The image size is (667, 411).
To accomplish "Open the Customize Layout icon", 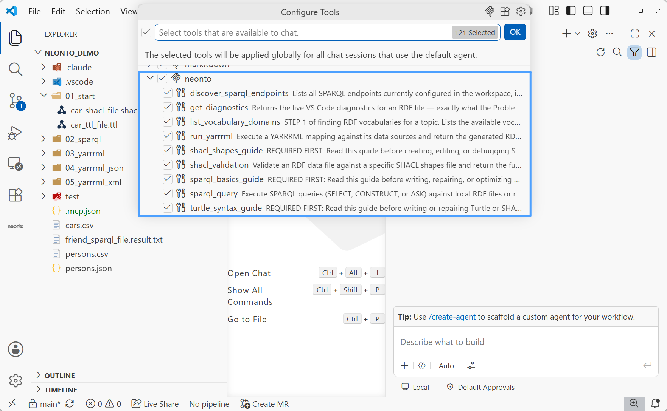I will 554,11.
